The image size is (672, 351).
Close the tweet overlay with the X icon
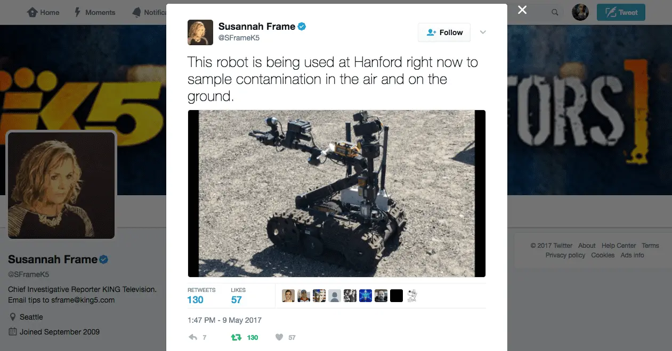(522, 10)
